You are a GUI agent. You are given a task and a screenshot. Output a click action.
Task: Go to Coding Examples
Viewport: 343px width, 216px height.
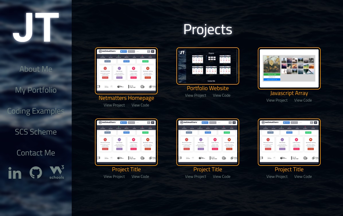[36, 111]
